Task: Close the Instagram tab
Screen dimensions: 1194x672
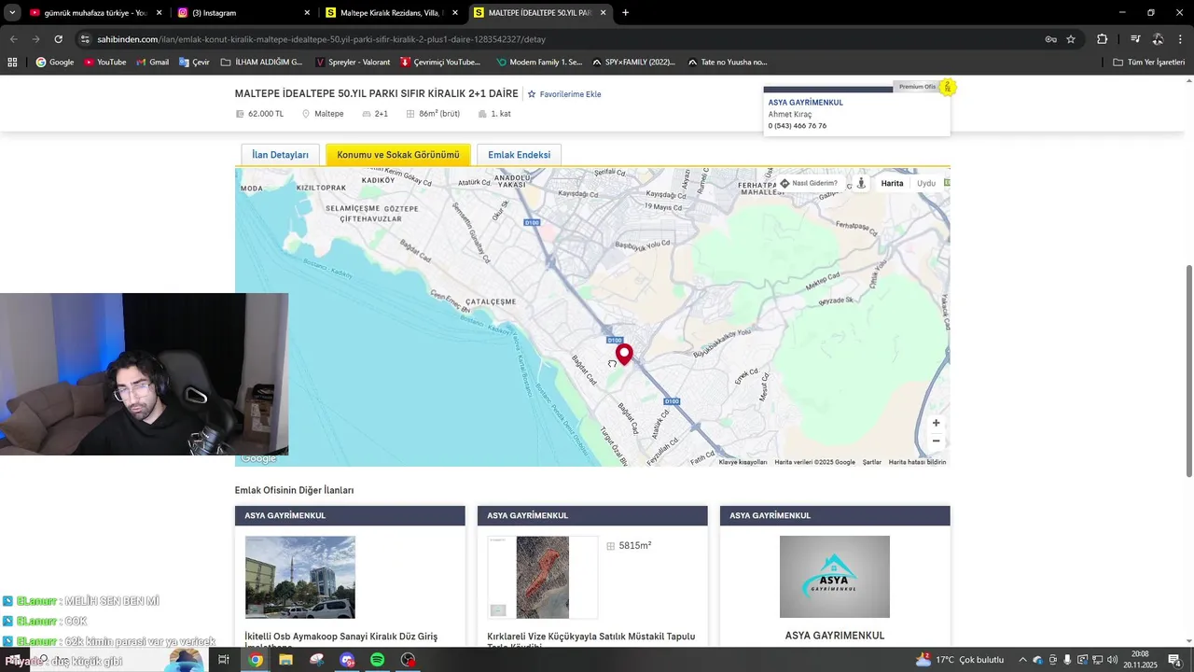Action: (307, 13)
